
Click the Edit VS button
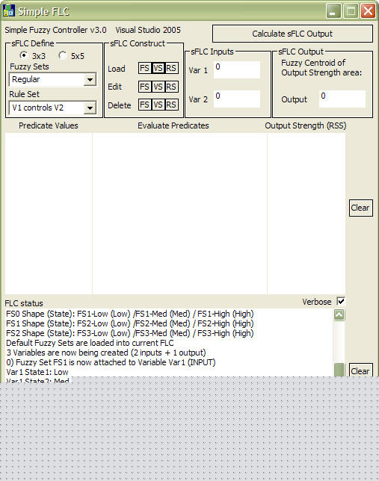[x=158, y=87]
